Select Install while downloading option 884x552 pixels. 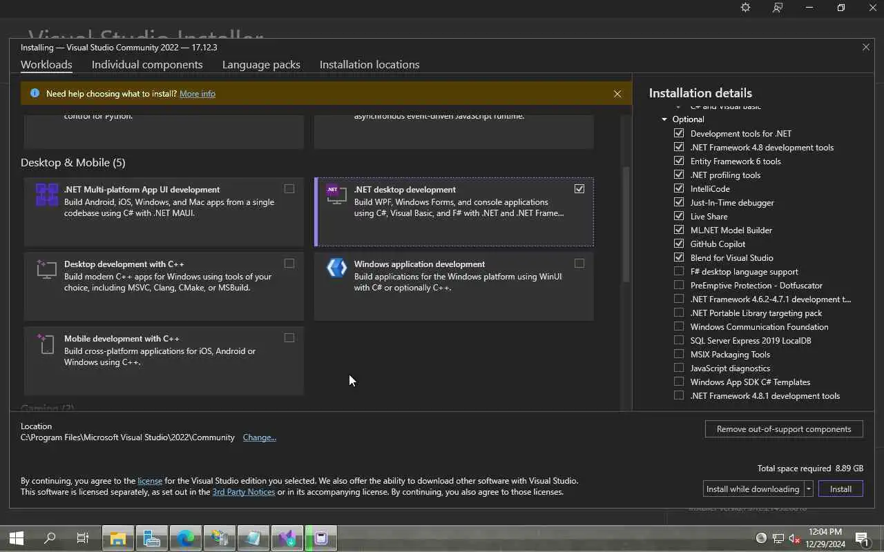tap(753, 489)
